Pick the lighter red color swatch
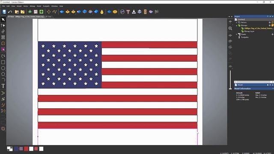The width and height of the screenshot is (274, 154). [36, 149]
